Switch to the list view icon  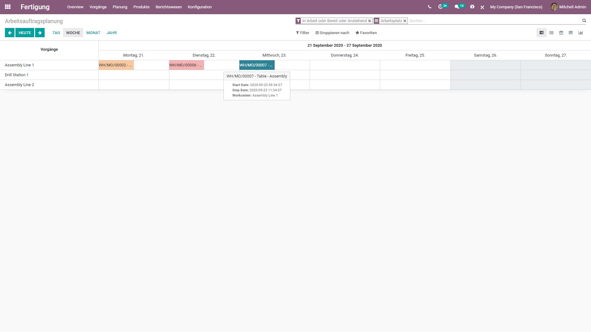click(x=551, y=33)
